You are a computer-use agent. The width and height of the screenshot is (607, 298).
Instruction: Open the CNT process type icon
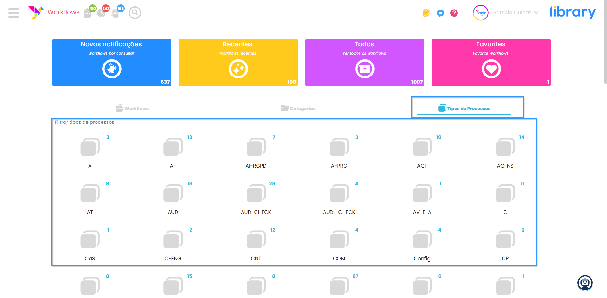(256, 240)
